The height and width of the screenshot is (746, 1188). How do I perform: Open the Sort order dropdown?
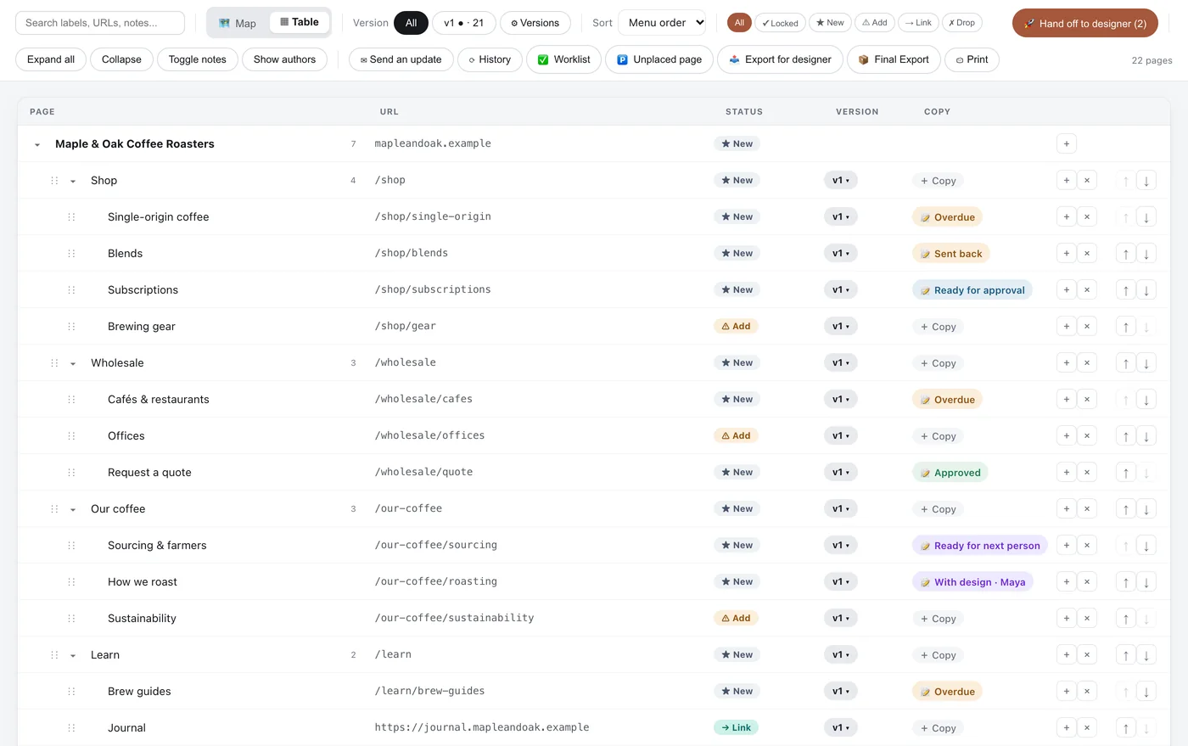662,23
